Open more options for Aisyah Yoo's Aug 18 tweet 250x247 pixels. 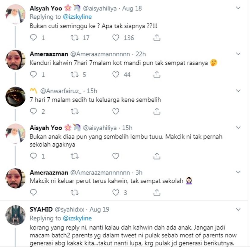pos(238,8)
